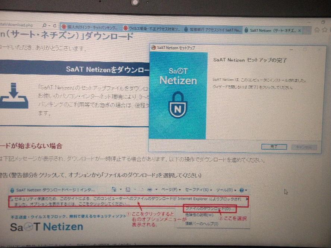Viewport: 331px width, 248px height.
Task: Click the SaAT Netizen セットアップ title bar text
Action: [176, 48]
